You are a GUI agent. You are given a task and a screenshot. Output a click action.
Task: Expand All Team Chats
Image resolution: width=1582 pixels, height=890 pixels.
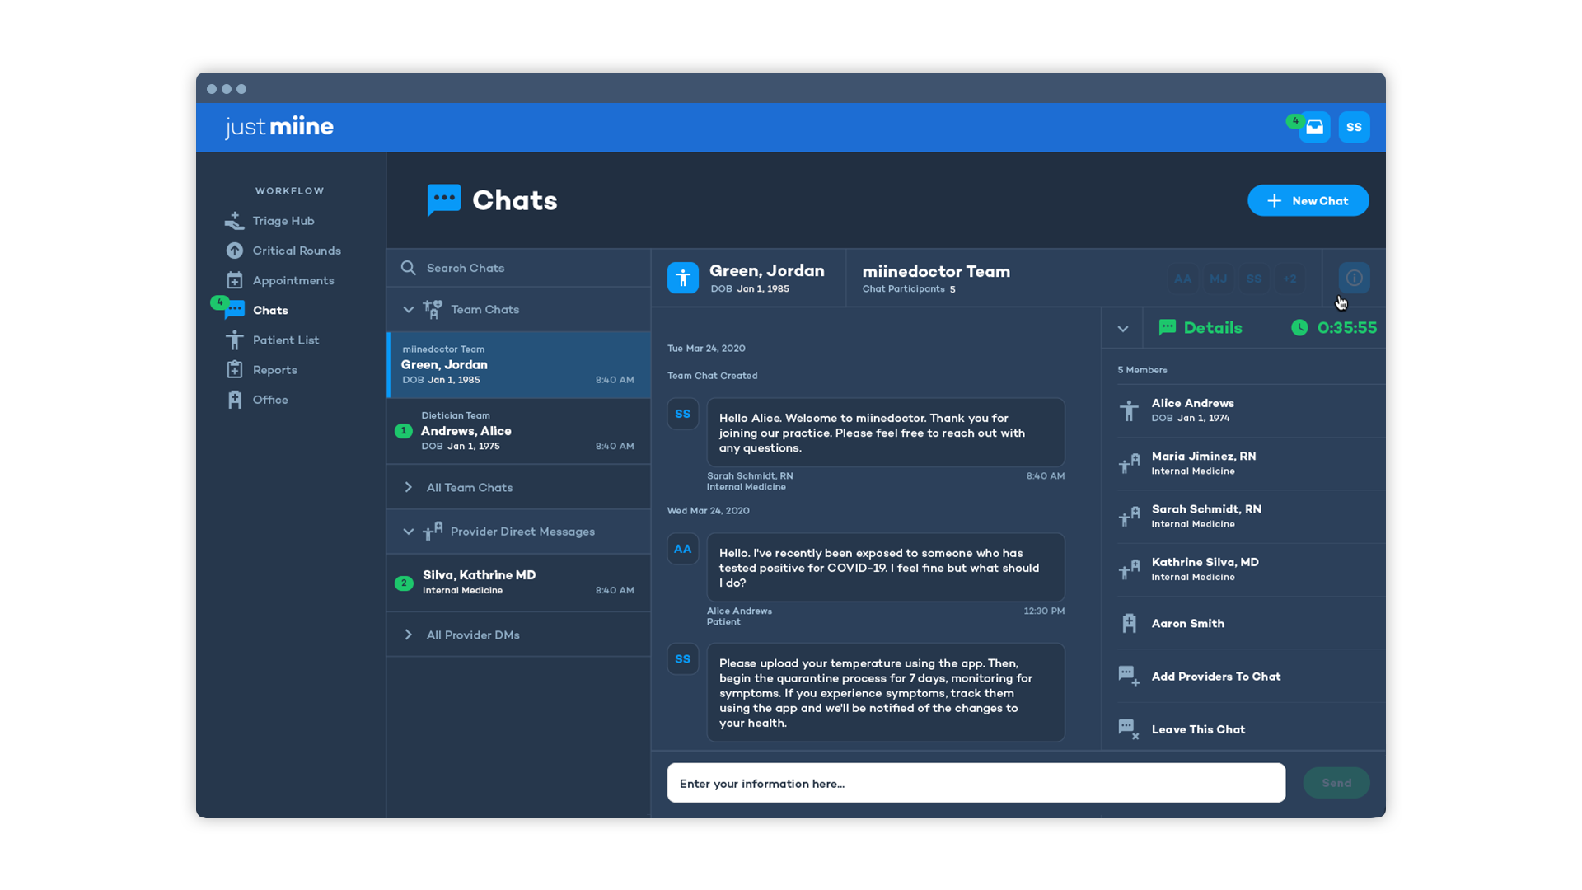[x=518, y=487]
